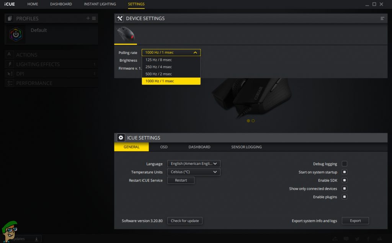
Task: Switch to the Sensor Logging tab
Action: click(x=246, y=147)
